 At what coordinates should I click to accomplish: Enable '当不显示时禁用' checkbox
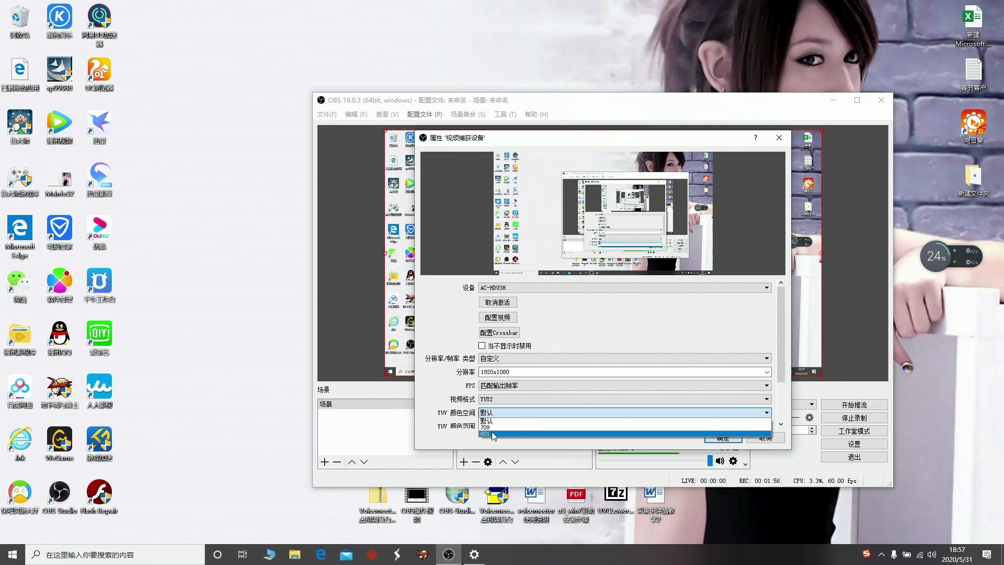click(x=482, y=346)
